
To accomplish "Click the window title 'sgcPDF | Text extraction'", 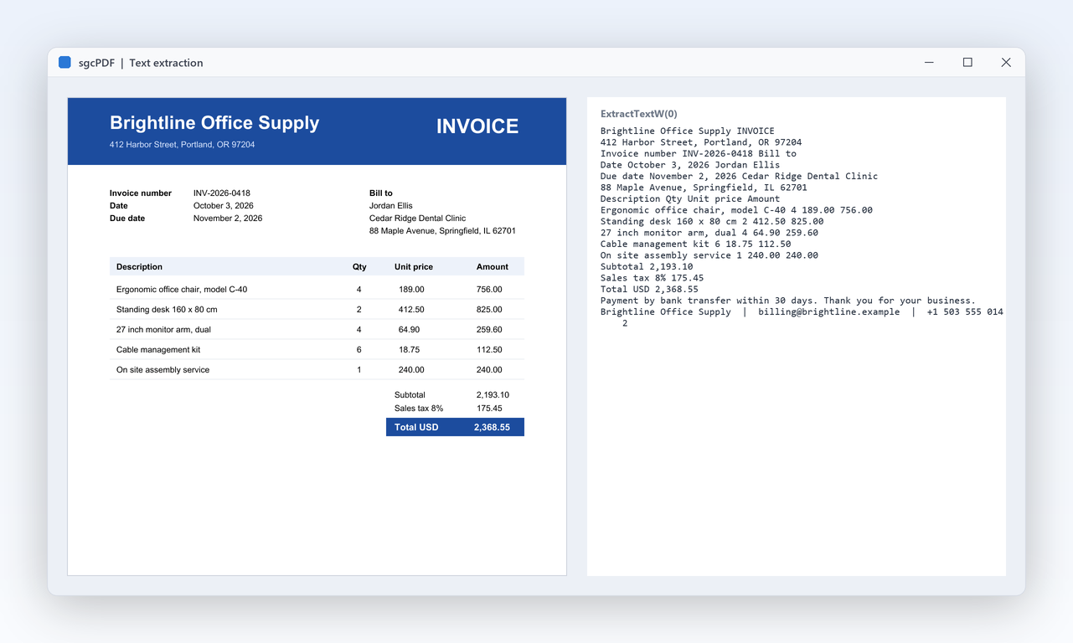I will tap(141, 63).
